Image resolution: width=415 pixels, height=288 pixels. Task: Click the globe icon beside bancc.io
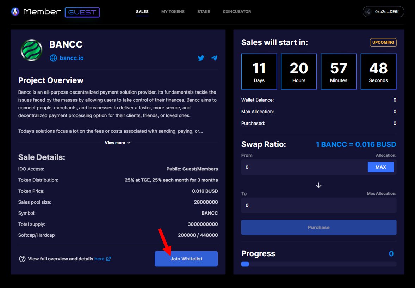click(x=53, y=58)
